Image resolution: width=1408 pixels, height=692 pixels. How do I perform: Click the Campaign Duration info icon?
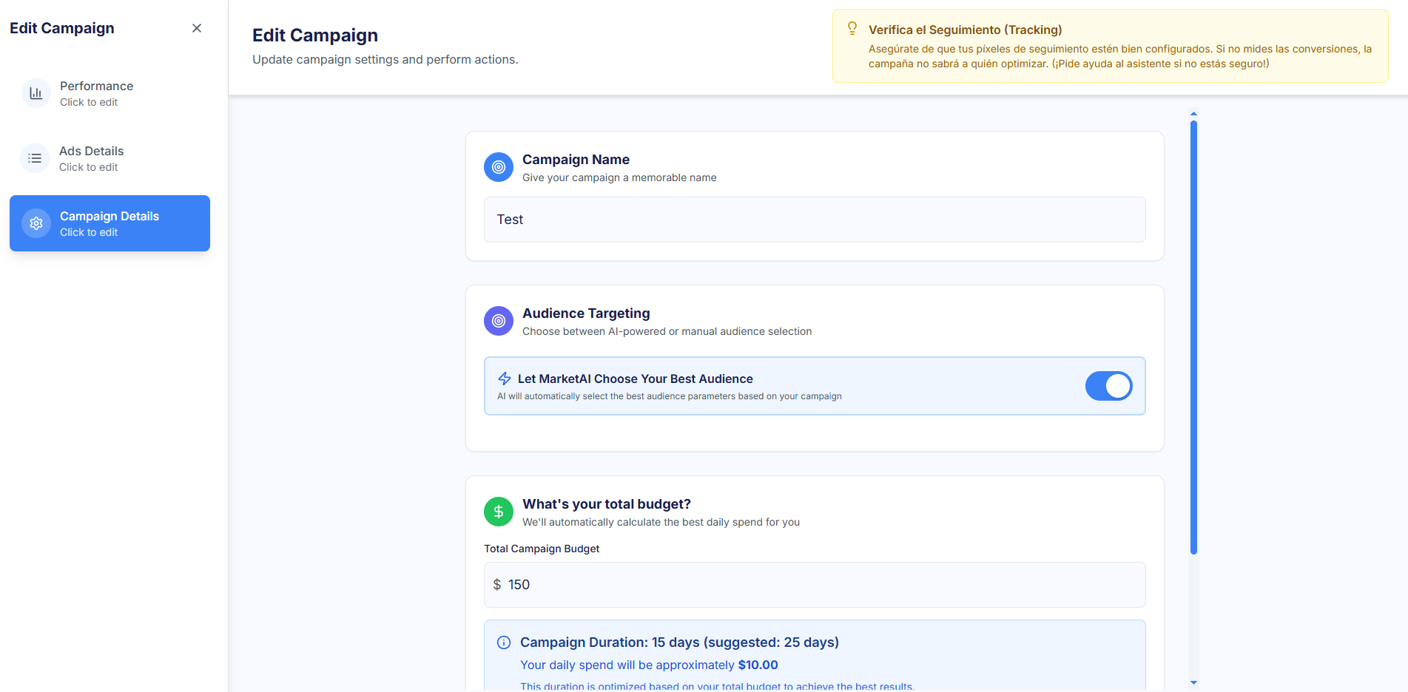(504, 642)
